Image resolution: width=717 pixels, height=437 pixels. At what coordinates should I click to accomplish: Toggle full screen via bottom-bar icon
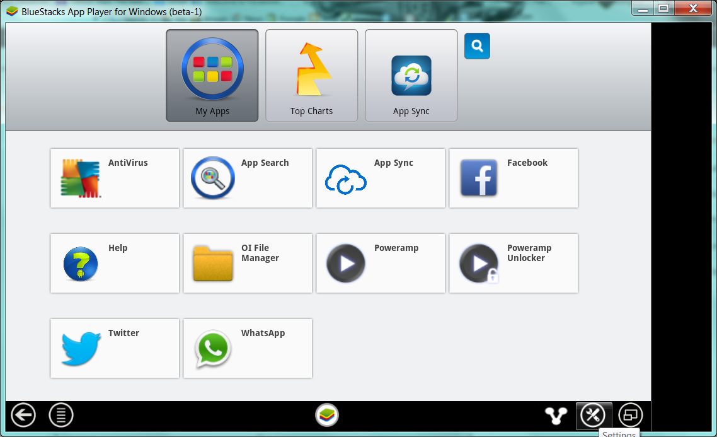coord(631,415)
